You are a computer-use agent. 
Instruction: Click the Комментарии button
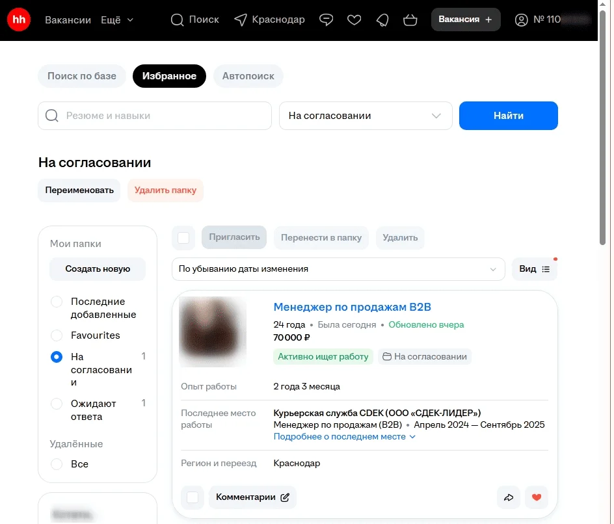pyautogui.click(x=252, y=497)
